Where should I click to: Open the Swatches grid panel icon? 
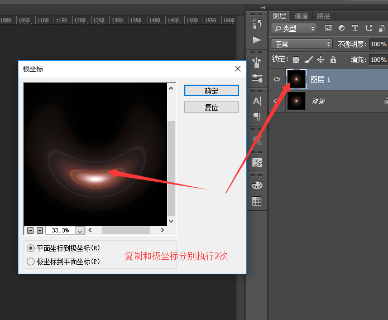(257, 201)
